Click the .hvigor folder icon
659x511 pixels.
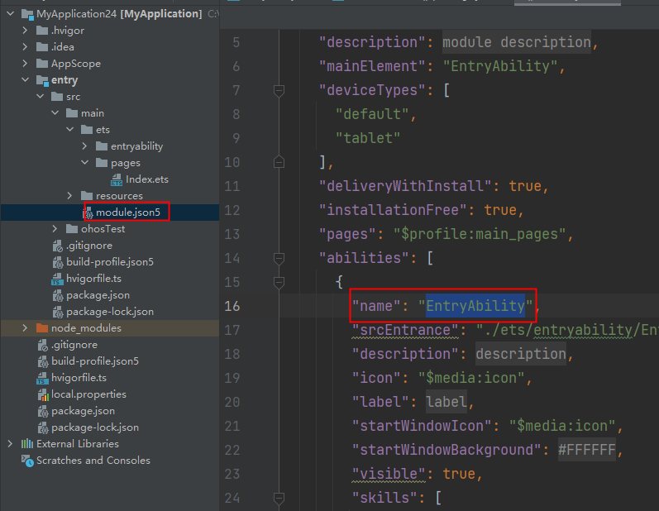pyautogui.click(x=42, y=31)
